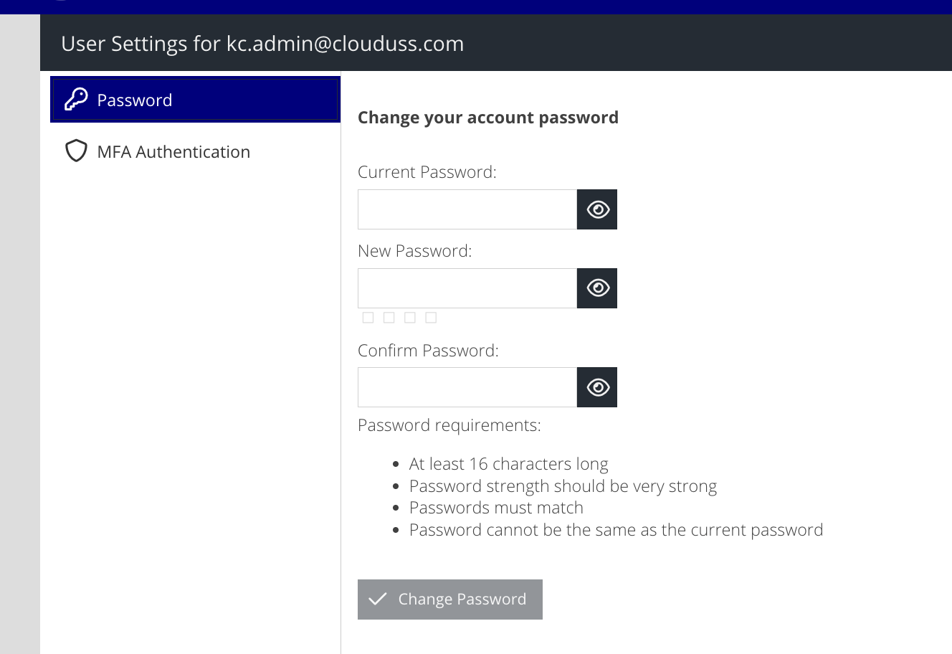The image size is (952, 654).
Task: Click into the New Password input box
Action: point(467,288)
